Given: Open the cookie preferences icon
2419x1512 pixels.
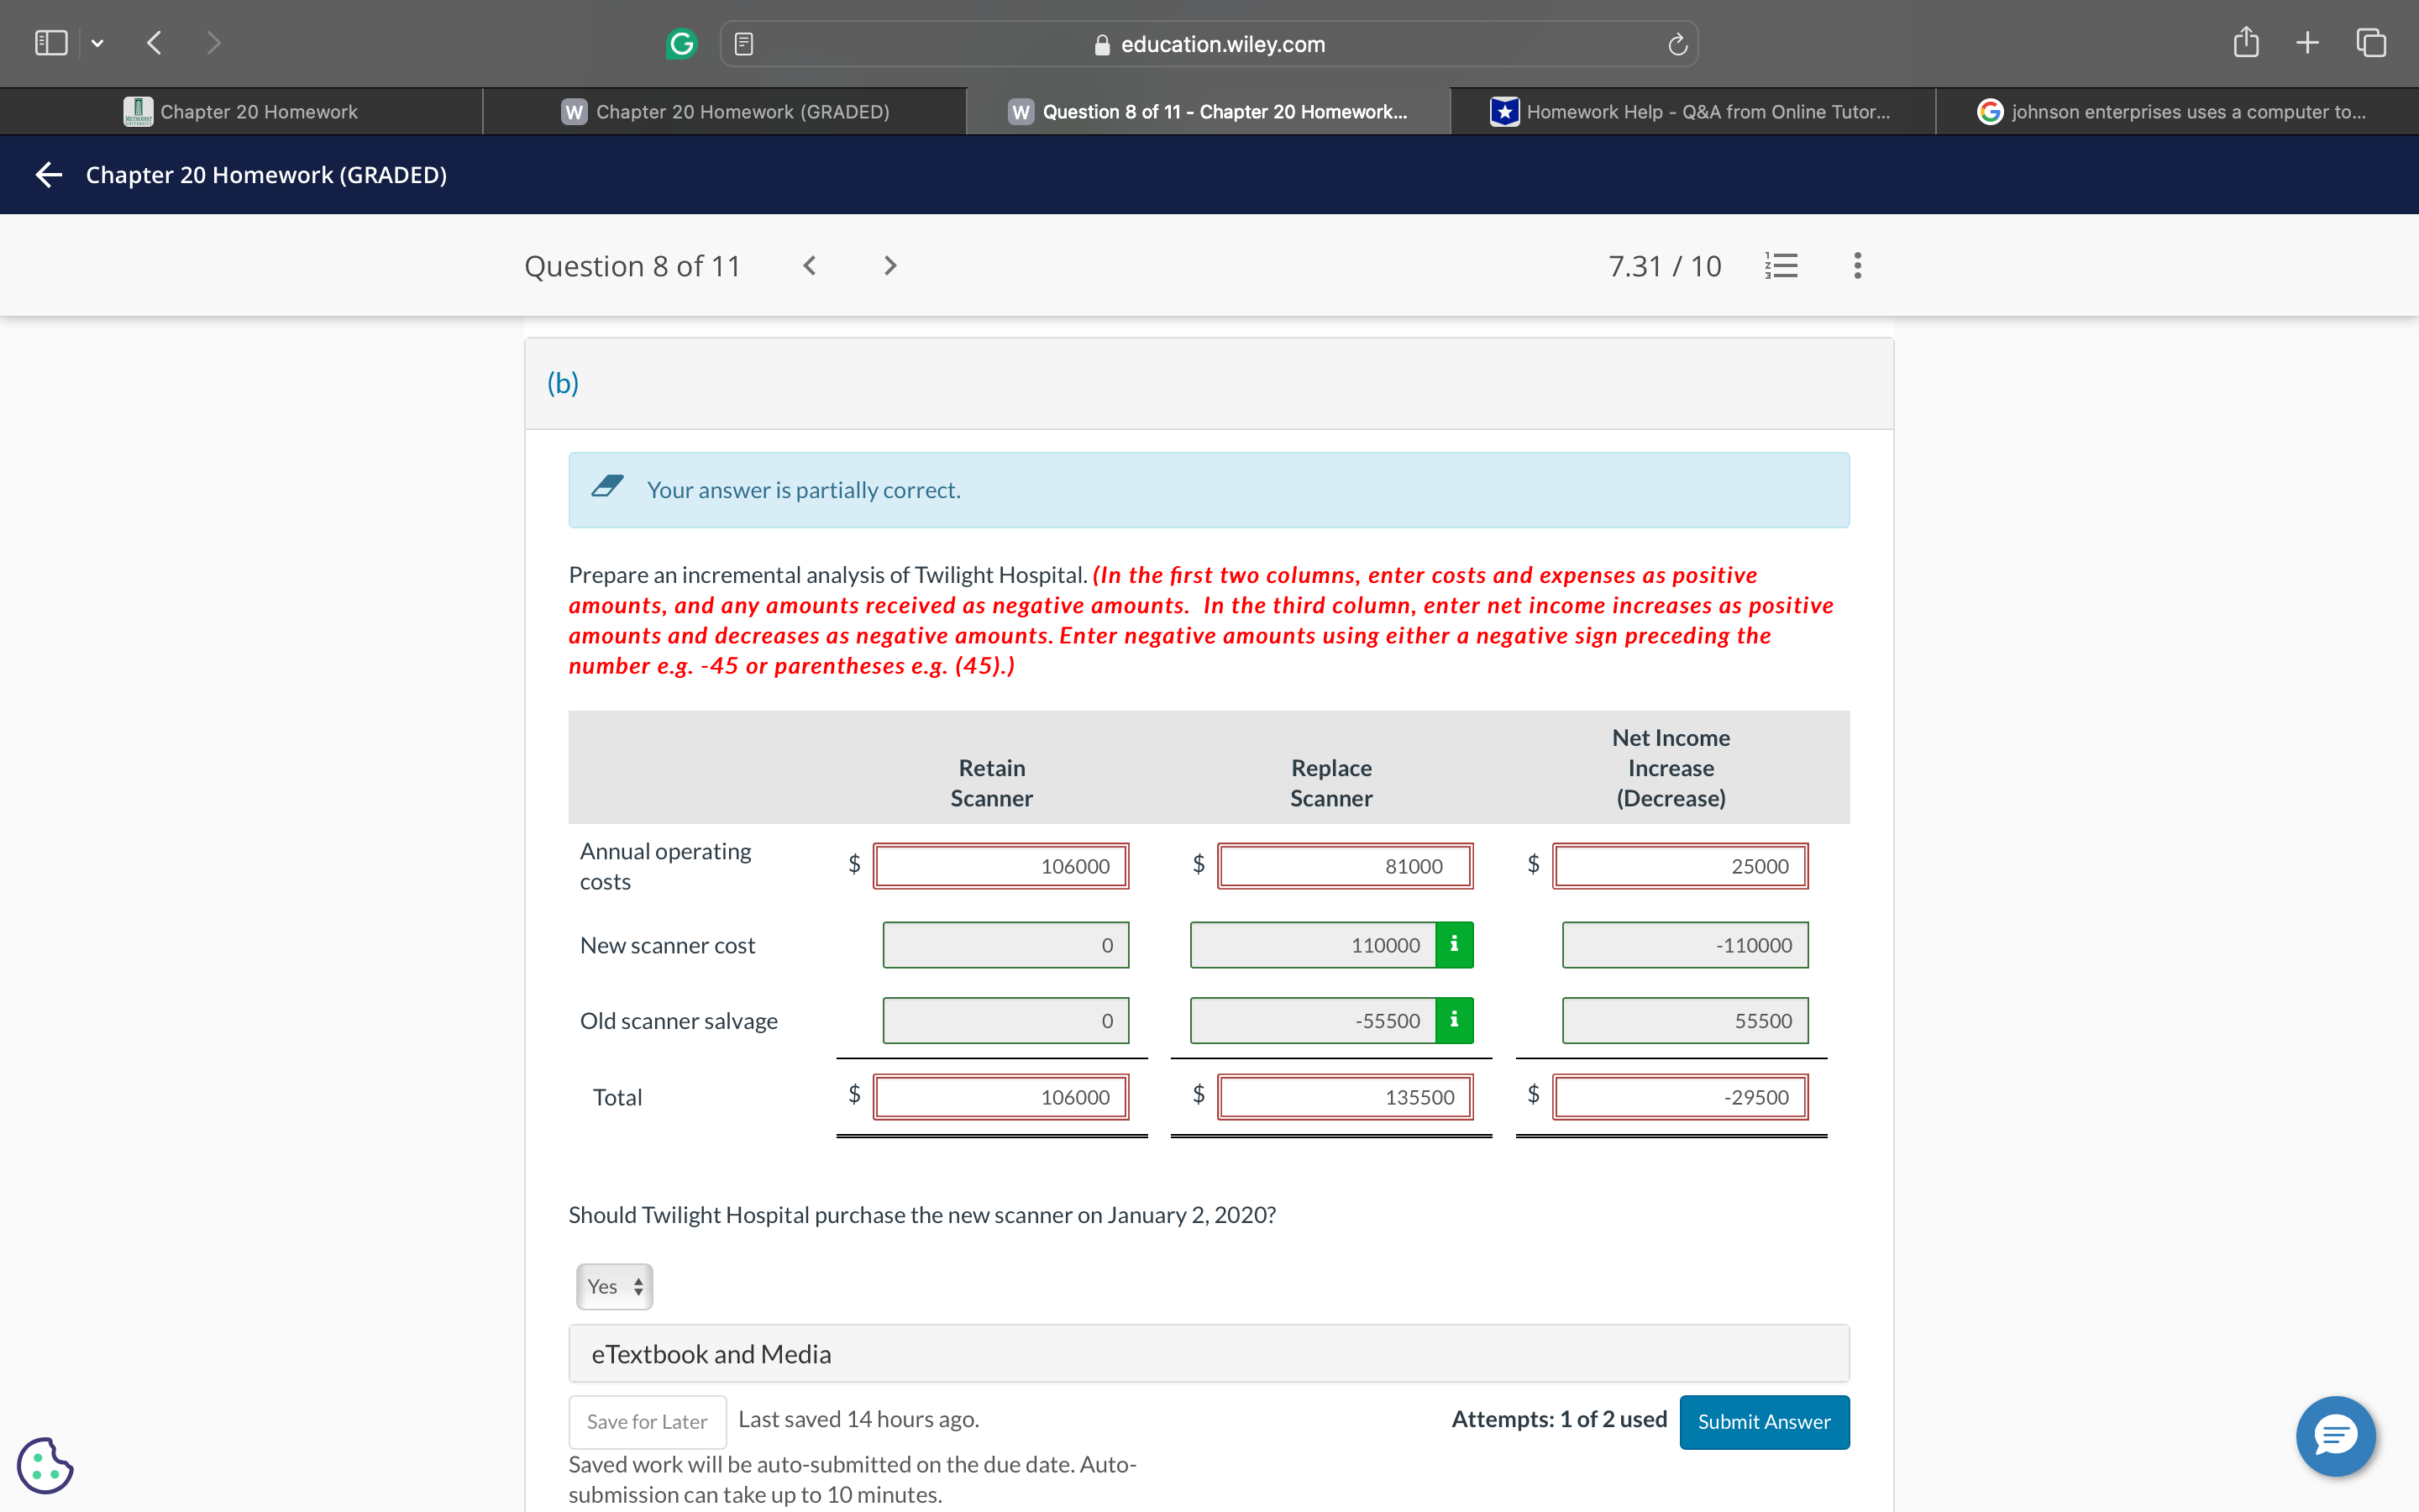Looking at the screenshot, I should (45, 1465).
